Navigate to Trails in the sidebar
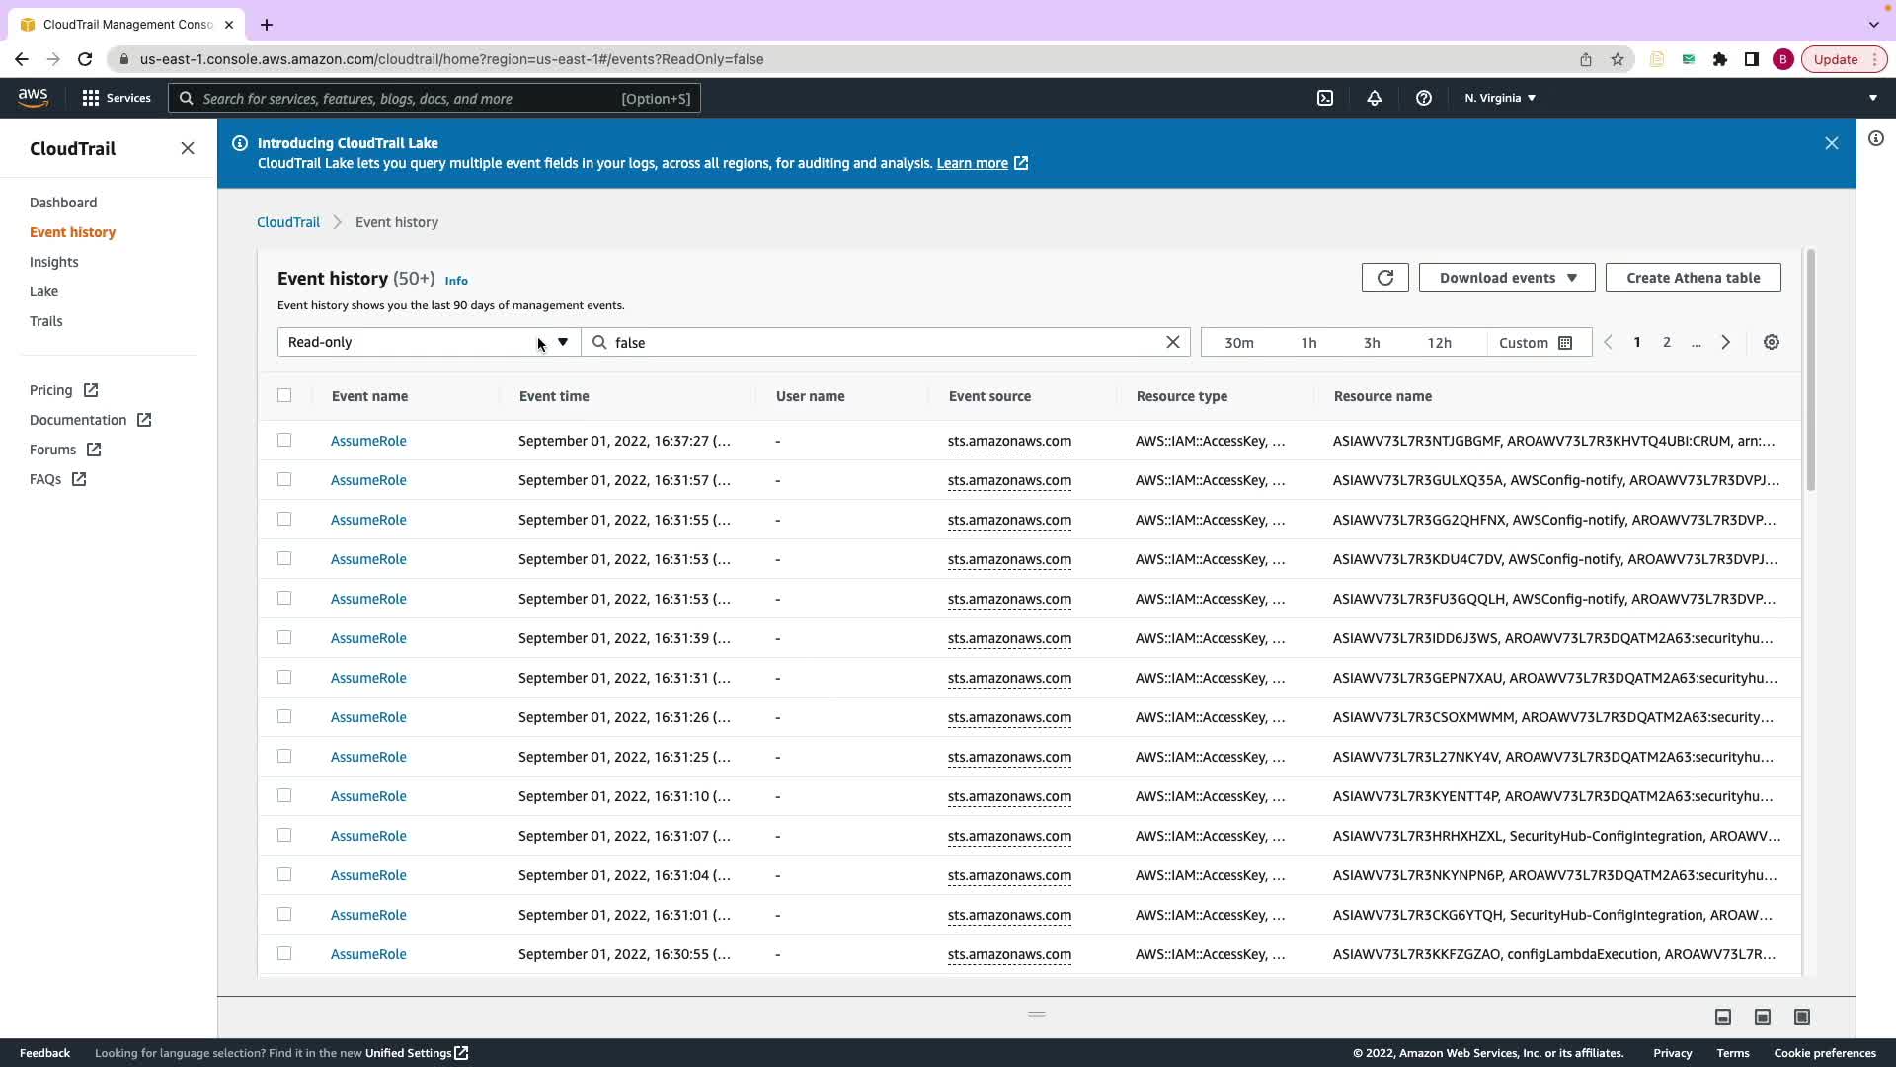The height and width of the screenshot is (1067, 1896). (x=45, y=321)
